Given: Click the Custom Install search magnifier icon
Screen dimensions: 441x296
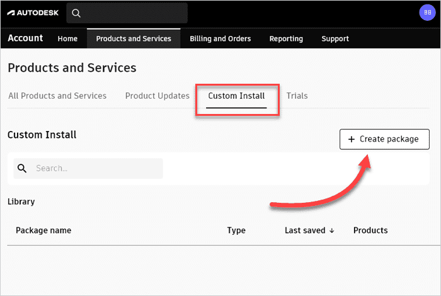Looking at the screenshot, I should tap(22, 168).
